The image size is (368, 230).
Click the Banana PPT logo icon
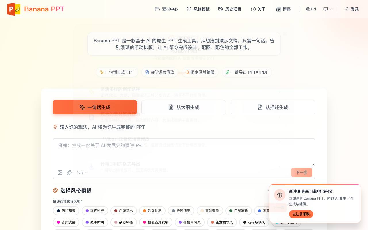(x=14, y=9)
